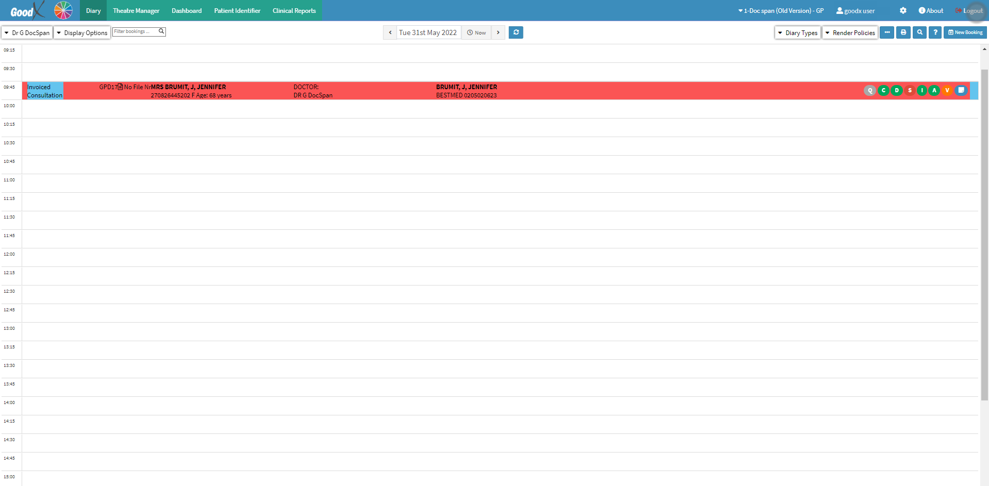Click the green I status badge

(922, 91)
